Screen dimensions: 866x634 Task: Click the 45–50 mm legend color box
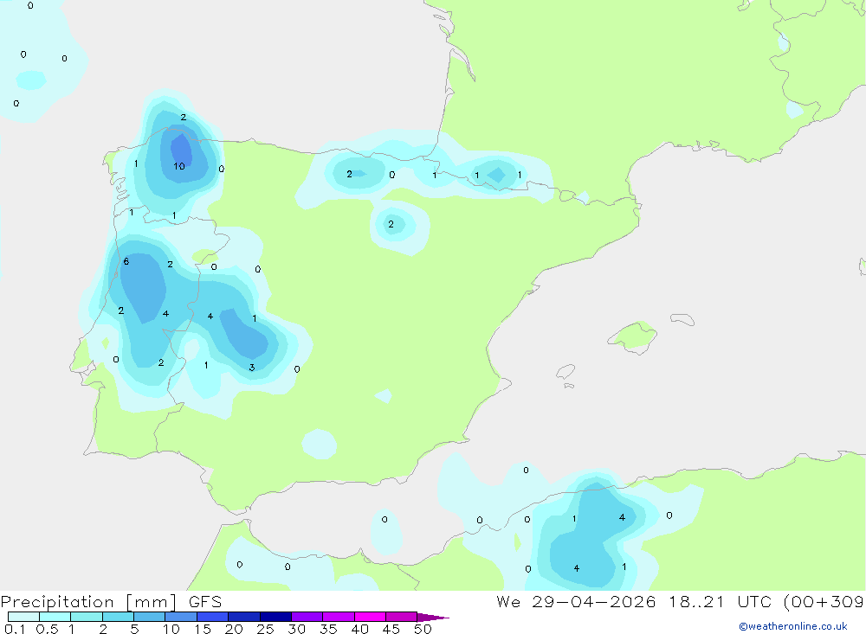[x=402, y=617]
